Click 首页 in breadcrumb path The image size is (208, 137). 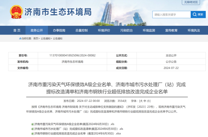click(x=35, y=38)
